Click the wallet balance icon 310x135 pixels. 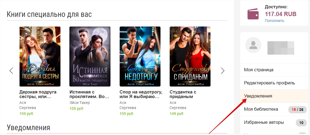point(253,14)
